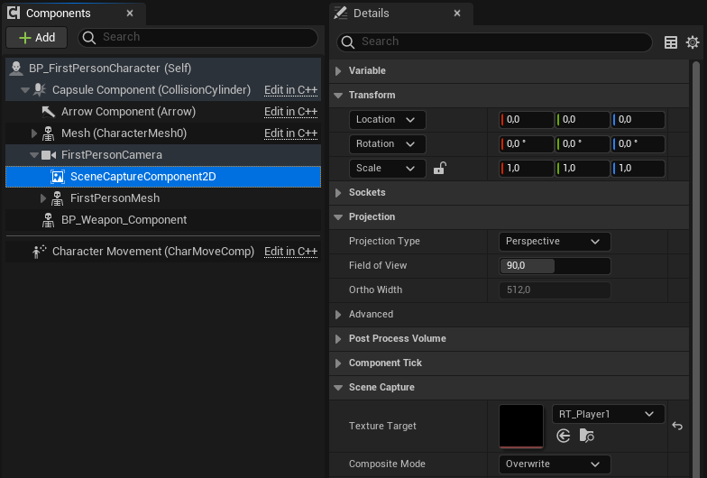Image resolution: width=707 pixels, height=478 pixels.
Task: Select Character Movement component
Action: point(152,252)
